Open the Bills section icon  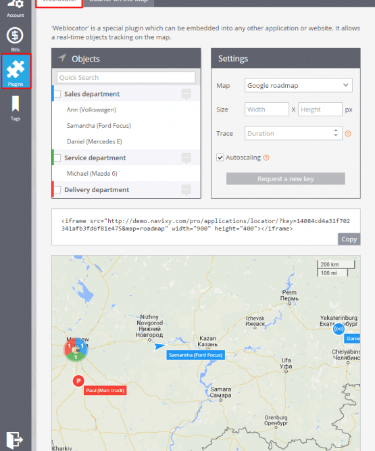coord(15,36)
